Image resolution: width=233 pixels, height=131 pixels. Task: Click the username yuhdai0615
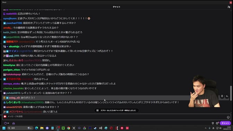(x=13, y=93)
